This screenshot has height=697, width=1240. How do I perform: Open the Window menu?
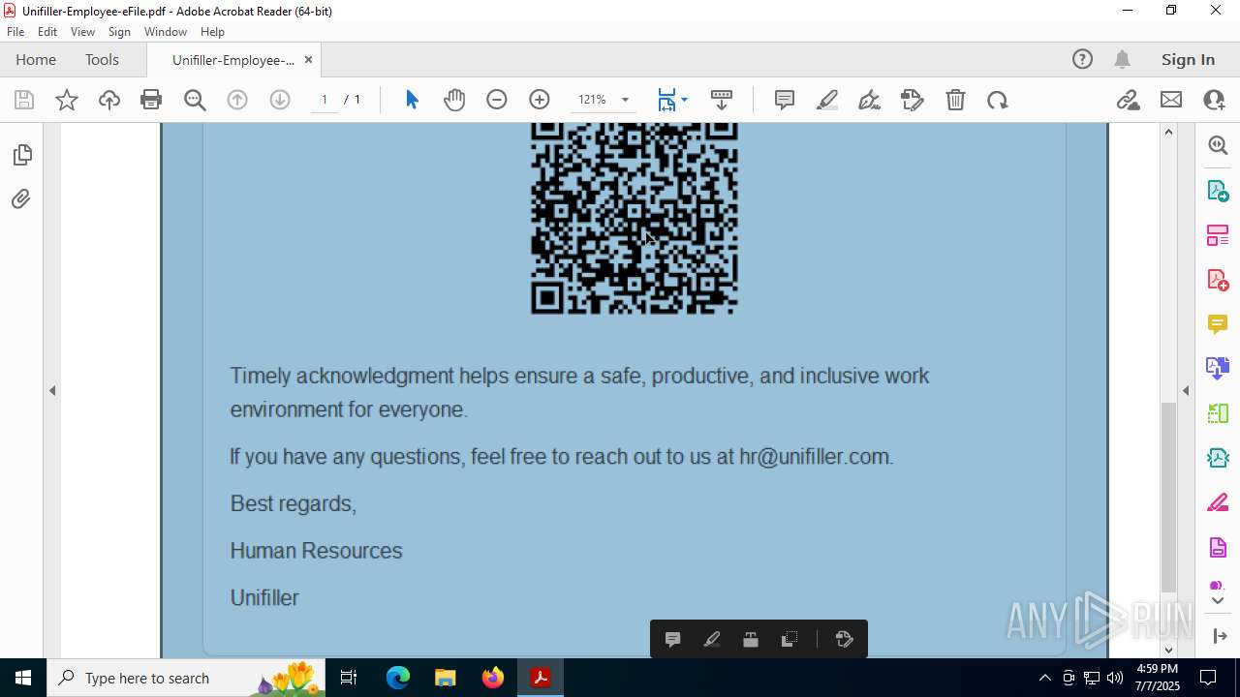tap(166, 31)
